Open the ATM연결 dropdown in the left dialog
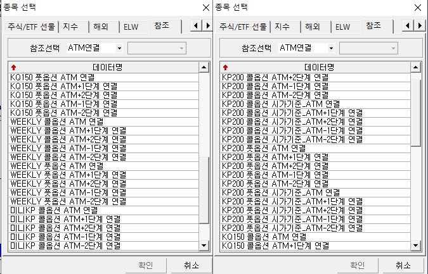The width and height of the screenshot is (428, 274). [119, 48]
